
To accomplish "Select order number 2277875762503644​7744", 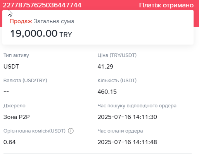I will [x=42, y=5].
